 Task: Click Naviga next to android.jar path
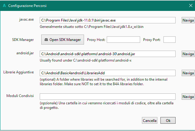click(188, 54)
